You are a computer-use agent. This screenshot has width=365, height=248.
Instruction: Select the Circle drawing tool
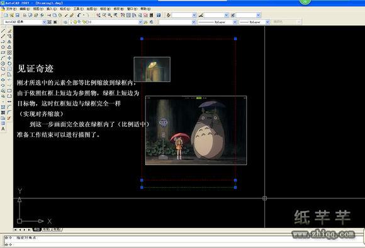pyautogui.click(x=3, y=63)
